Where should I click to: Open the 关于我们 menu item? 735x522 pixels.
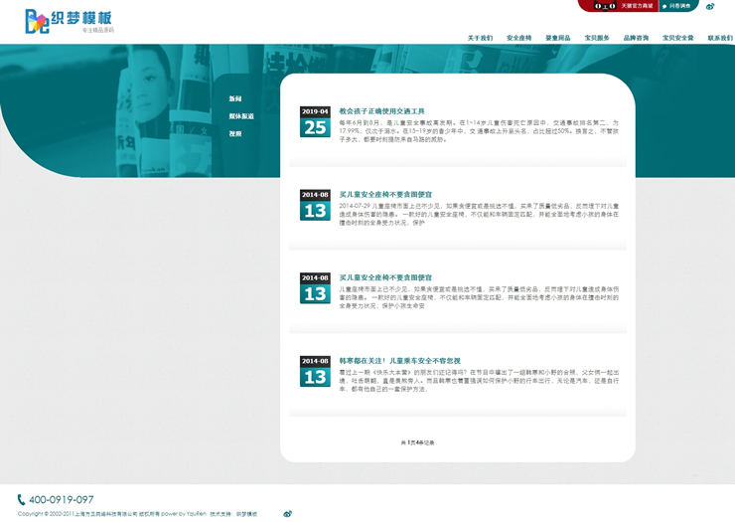click(480, 38)
